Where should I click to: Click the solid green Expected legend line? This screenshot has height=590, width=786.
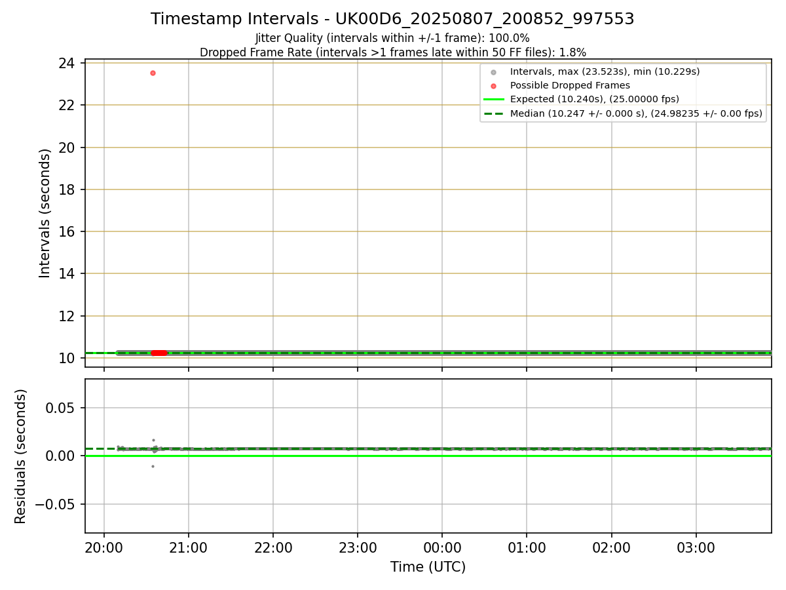pos(493,99)
